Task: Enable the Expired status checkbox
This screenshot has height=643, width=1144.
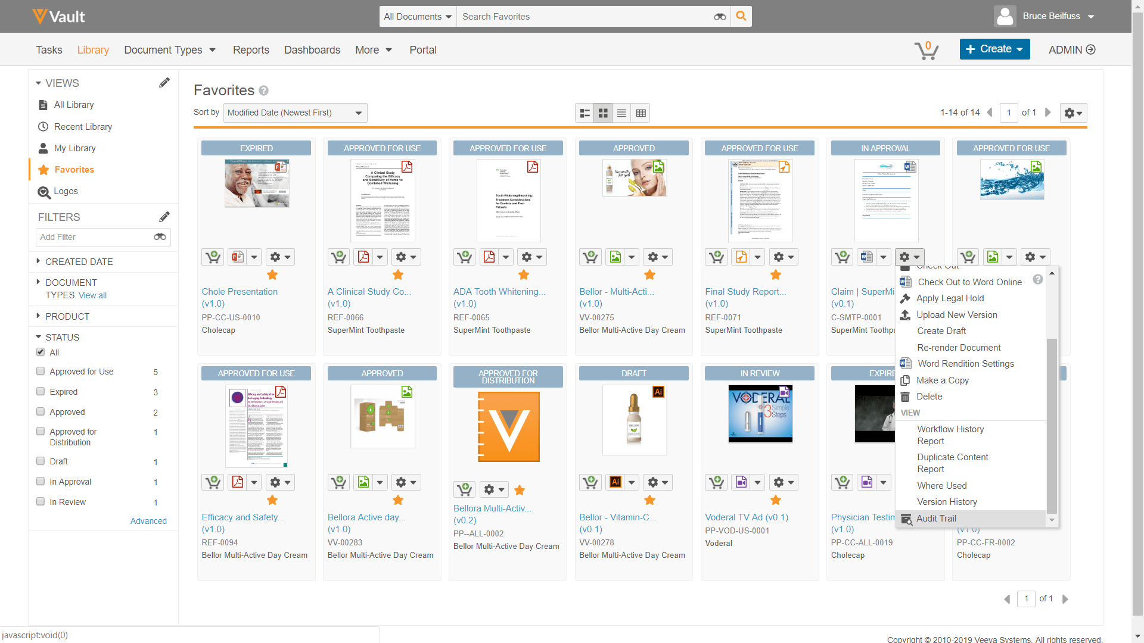Action: pyautogui.click(x=41, y=392)
